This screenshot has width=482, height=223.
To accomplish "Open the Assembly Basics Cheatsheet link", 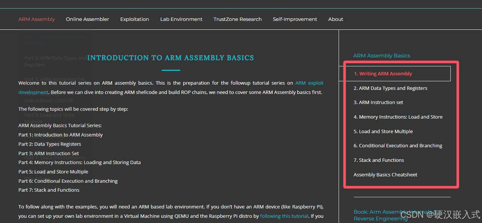I will (386, 175).
